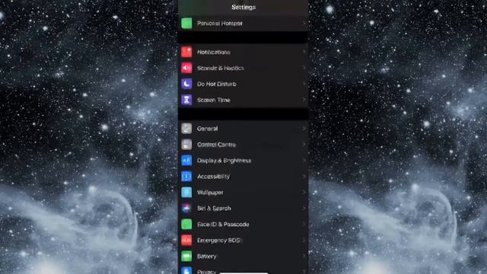Open the Control Centre icon
The height and width of the screenshot is (274, 487).
click(x=186, y=145)
